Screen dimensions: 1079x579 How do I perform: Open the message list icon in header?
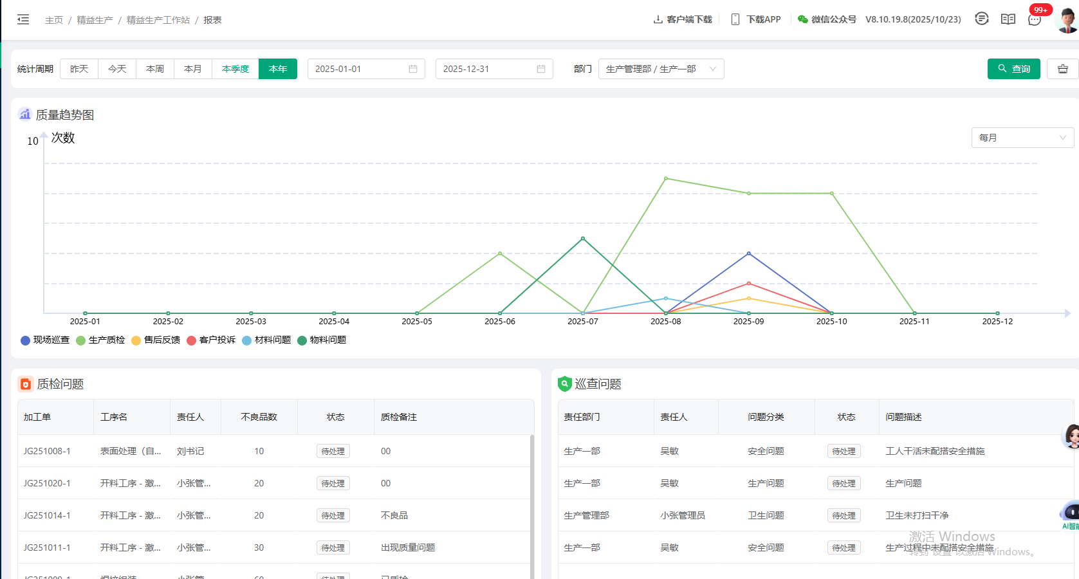pos(981,19)
